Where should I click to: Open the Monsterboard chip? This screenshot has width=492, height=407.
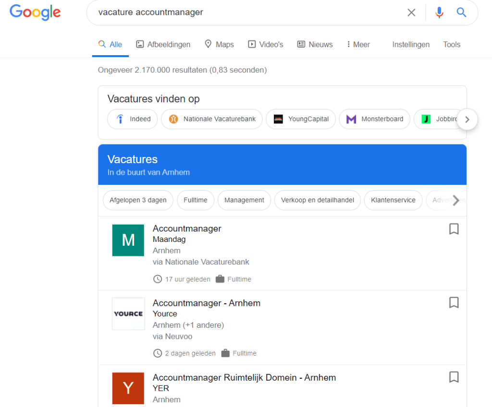point(375,119)
